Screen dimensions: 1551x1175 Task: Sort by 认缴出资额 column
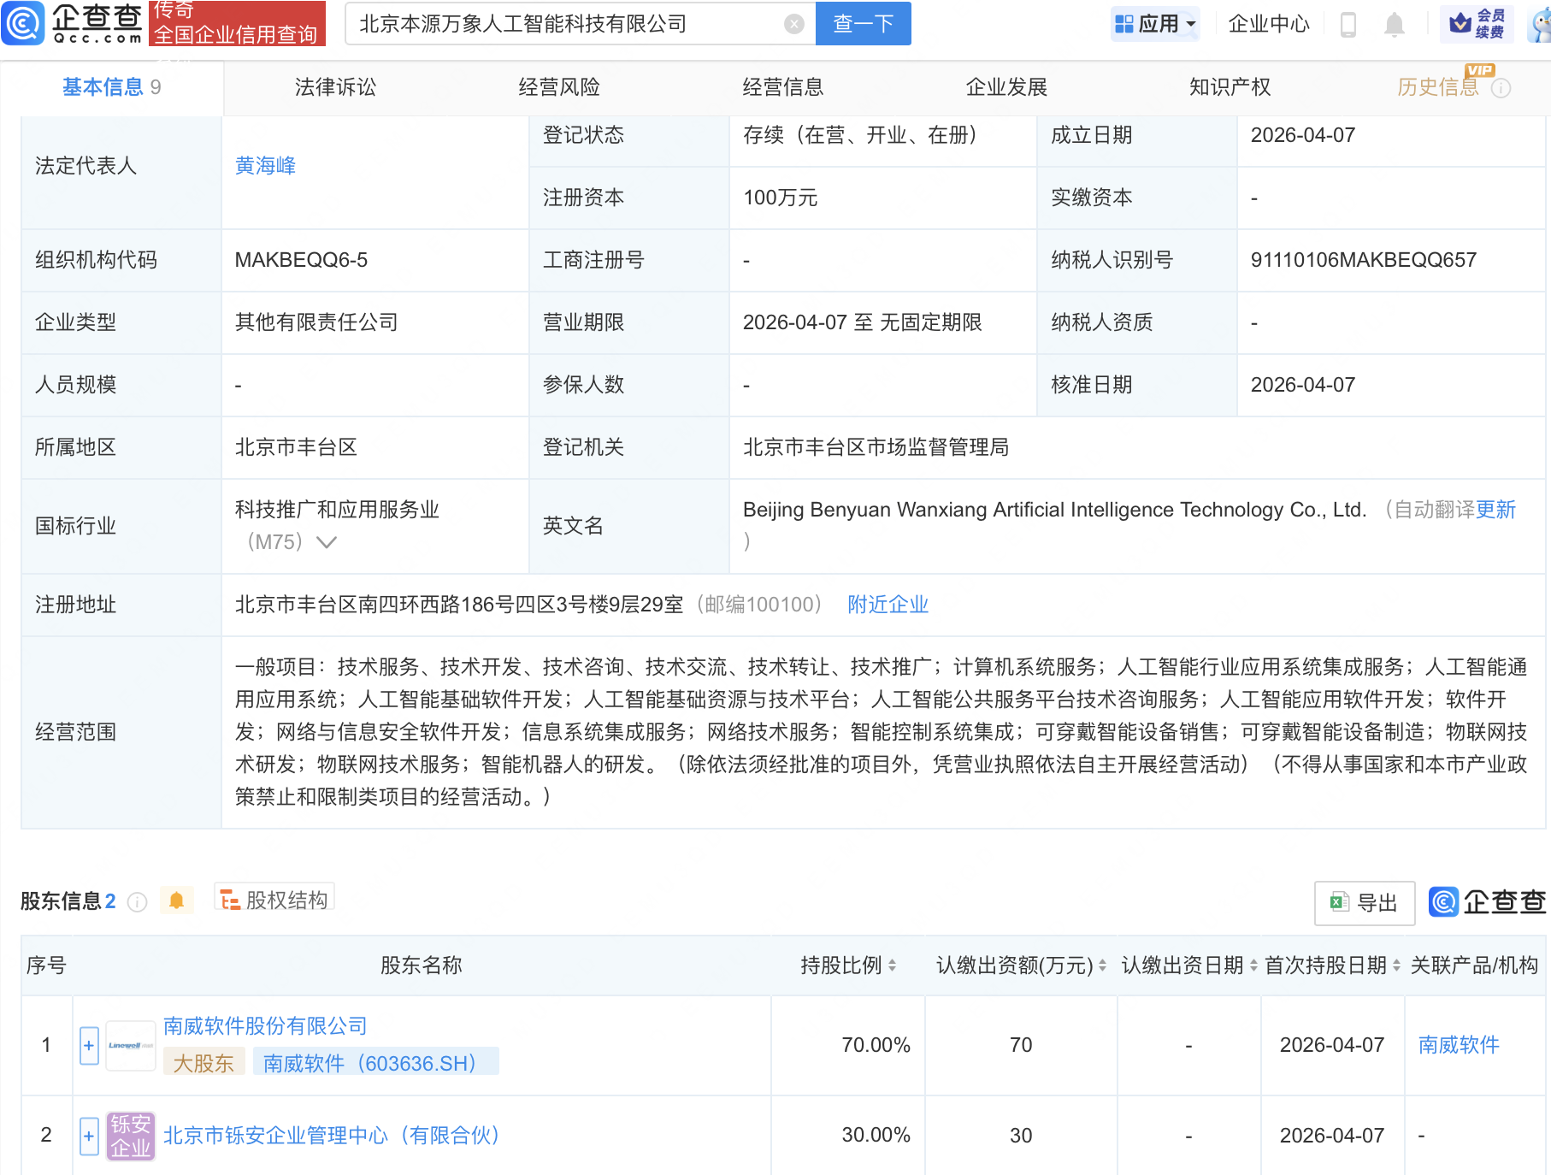pyautogui.click(x=1102, y=965)
